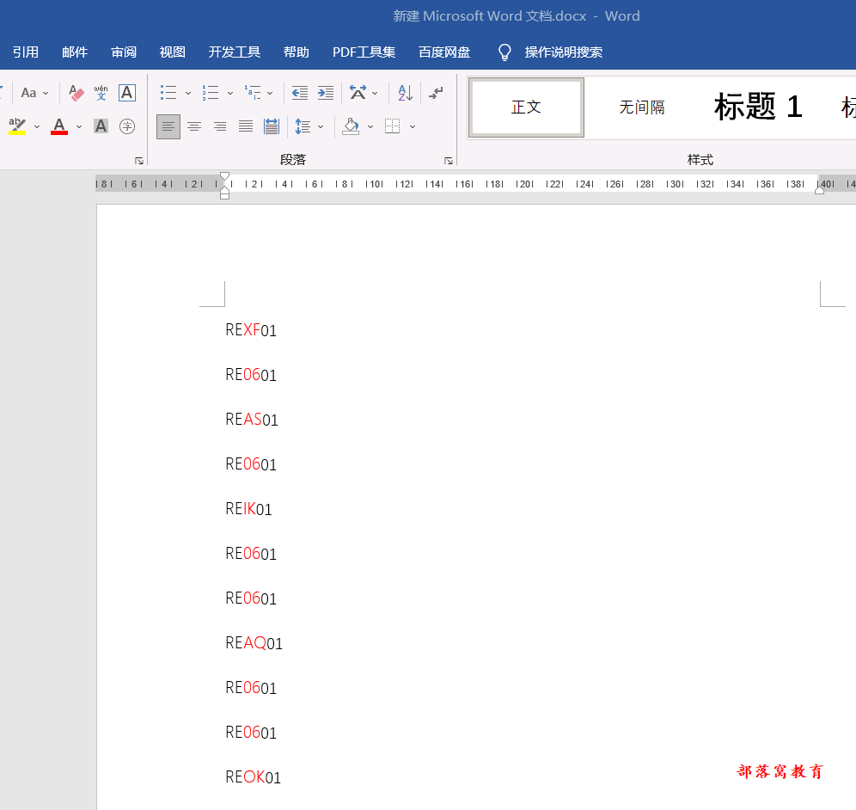Toggle Align Left paragraph alignment
This screenshot has width=856, height=810.
(168, 126)
